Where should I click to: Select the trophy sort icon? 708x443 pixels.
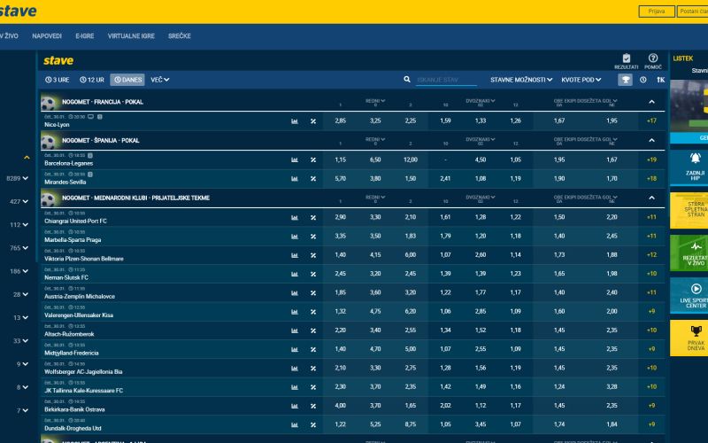(x=625, y=80)
